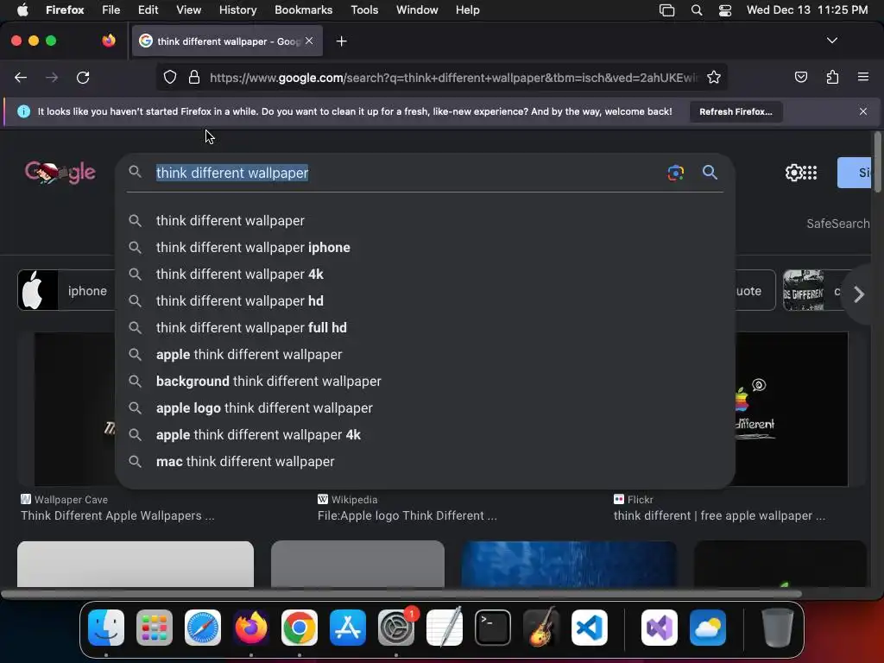The height and width of the screenshot is (663, 884).
Task: Reload the page with the refresh icon
Action: [83, 77]
